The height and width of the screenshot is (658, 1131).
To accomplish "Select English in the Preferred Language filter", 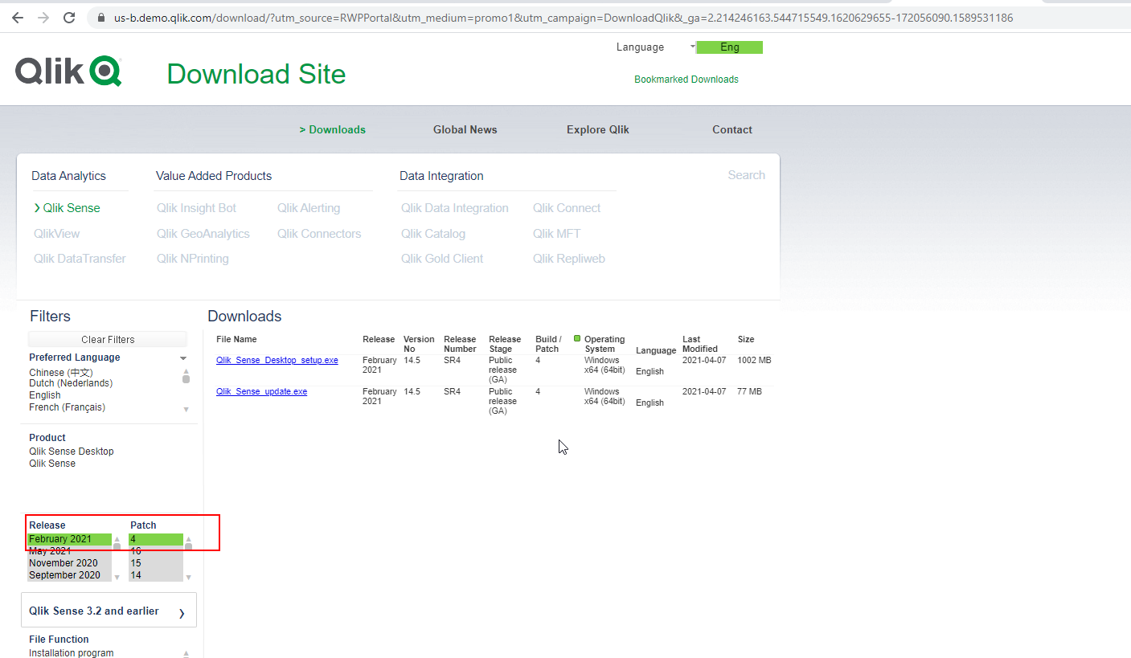I will click(44, 394).
